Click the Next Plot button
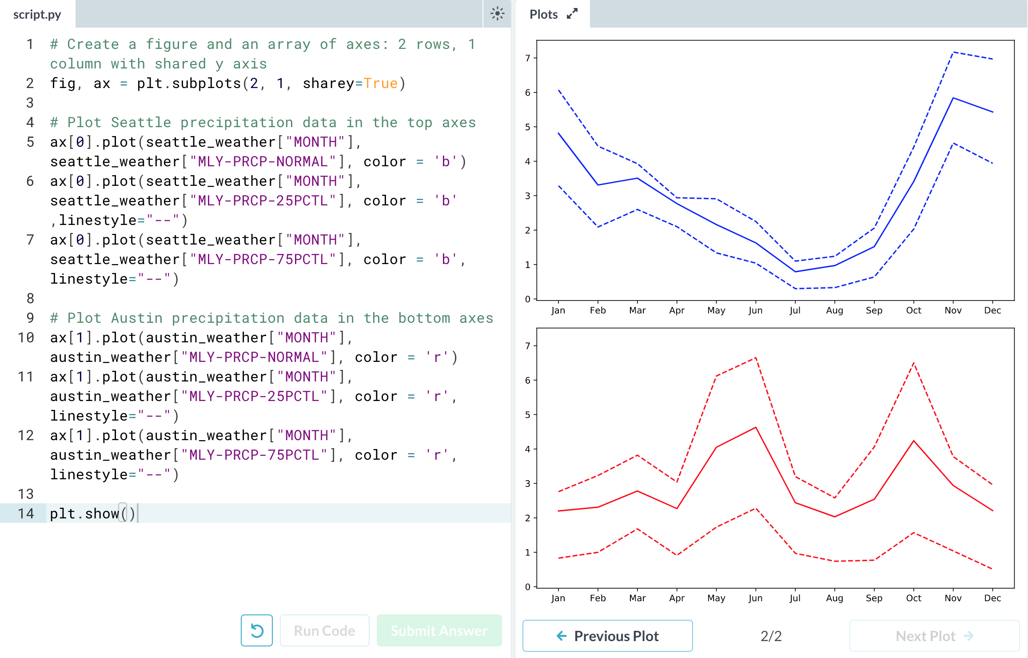 [x=934, y=636]
